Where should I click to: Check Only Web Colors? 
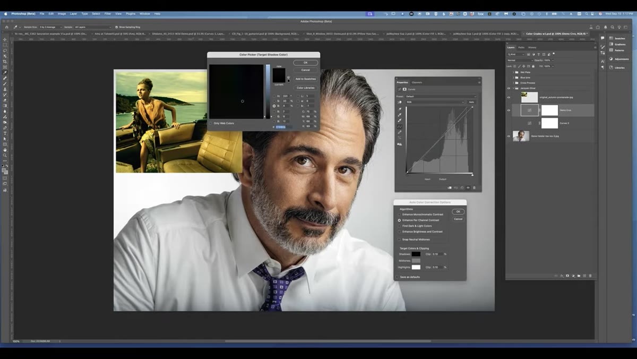211,123
